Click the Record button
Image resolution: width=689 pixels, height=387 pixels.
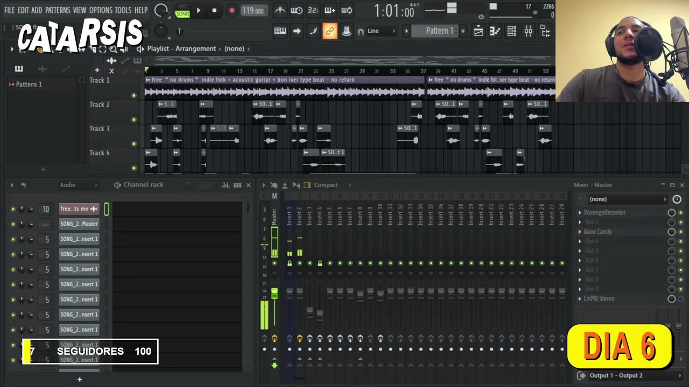(x=232, y=10)
